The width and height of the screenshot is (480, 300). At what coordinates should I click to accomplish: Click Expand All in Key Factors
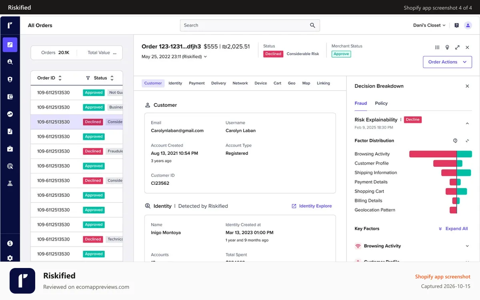(453, 229)
